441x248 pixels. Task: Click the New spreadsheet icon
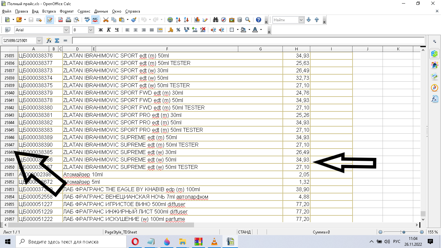[x=7, y=20]
